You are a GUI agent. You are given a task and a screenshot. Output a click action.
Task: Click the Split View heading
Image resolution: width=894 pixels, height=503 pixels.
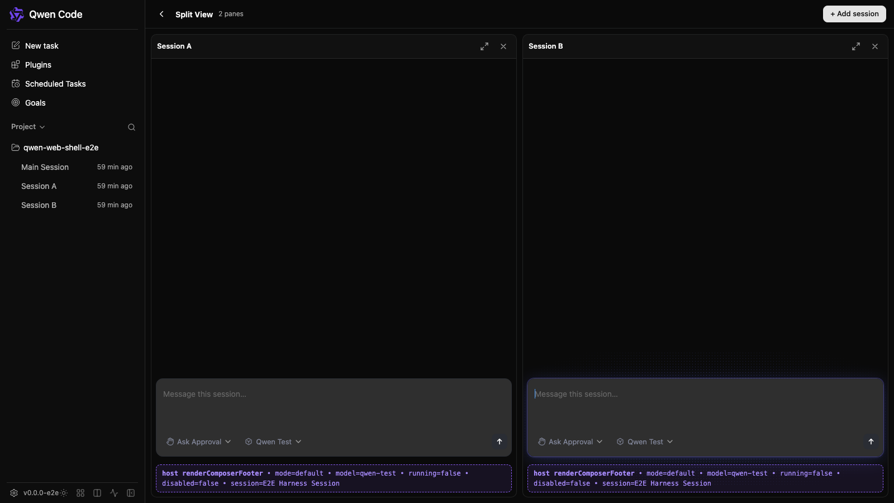click(x=194, y=15)
